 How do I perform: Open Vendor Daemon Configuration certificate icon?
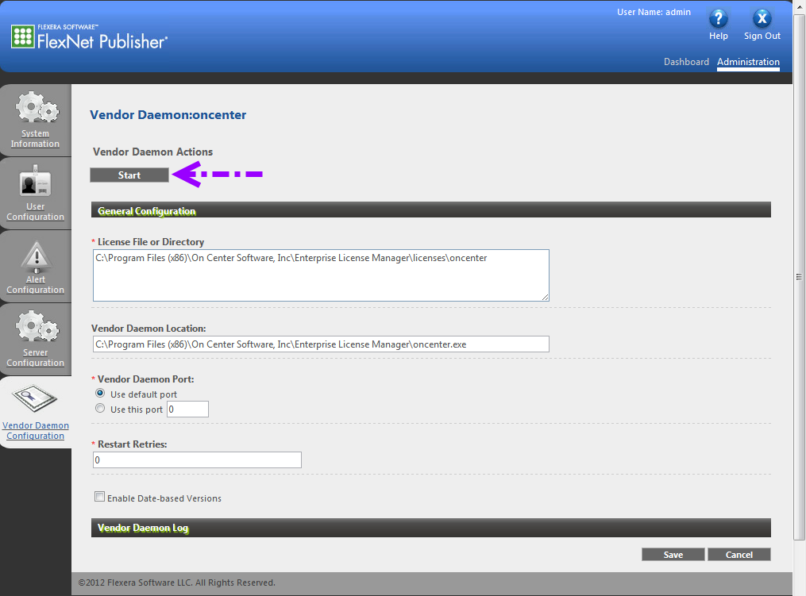[35, 398]
